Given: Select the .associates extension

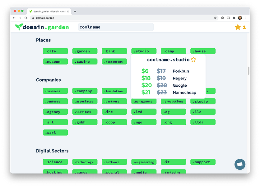Looking at the screenshot, I should pos(85,101).
